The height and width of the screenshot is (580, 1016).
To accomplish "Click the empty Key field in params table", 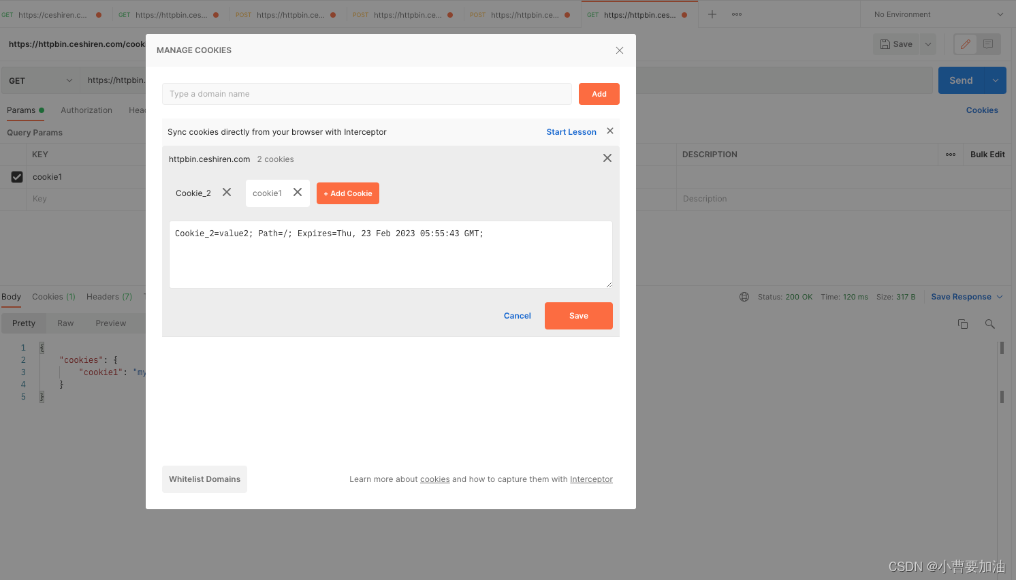I will click(85, 199).
